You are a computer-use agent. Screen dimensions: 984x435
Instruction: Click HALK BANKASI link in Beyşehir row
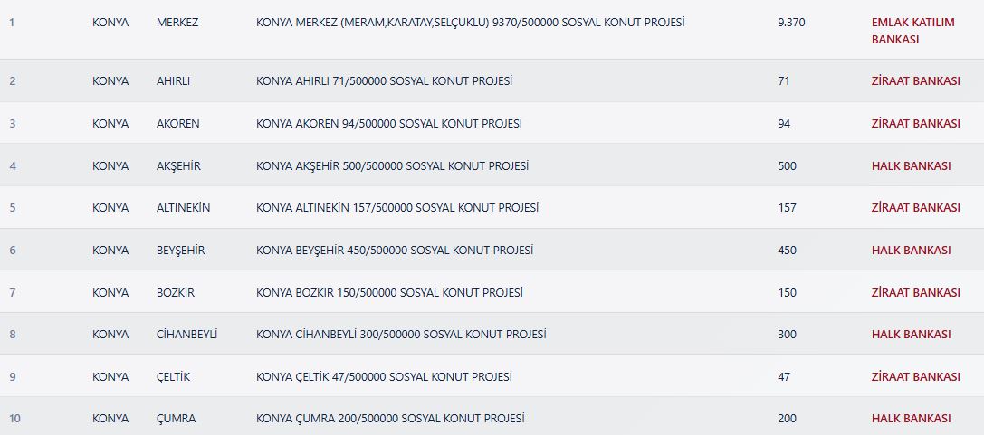(911, 251)
